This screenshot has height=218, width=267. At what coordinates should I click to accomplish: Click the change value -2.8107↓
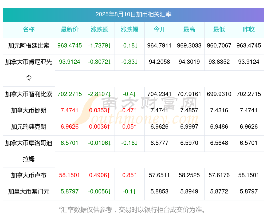coord(100,94)
